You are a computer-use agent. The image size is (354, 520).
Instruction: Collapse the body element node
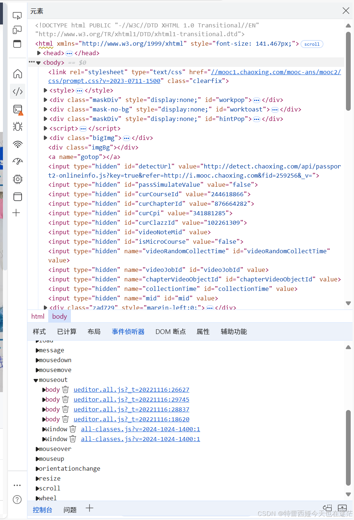tap(38, 63)
